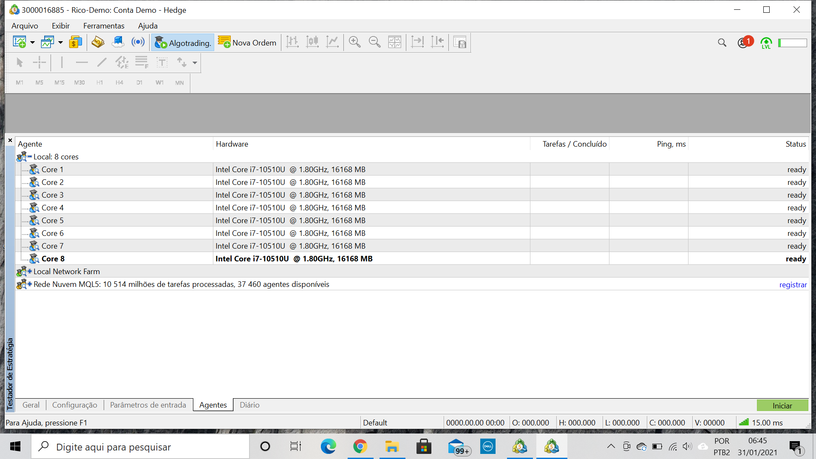Open the Market Watch dollar icon

75,42
